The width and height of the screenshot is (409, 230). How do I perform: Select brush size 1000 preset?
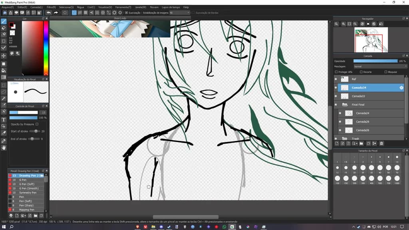click(397, 179)
